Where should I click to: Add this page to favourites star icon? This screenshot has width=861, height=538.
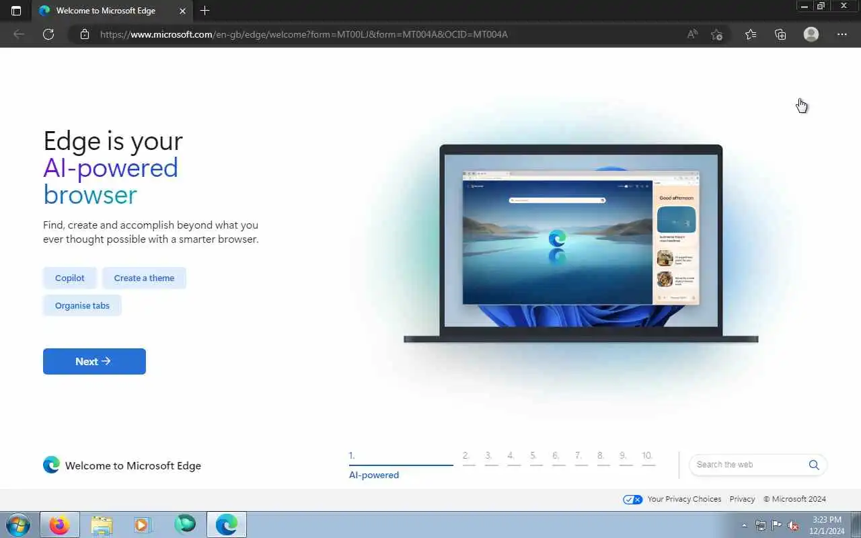click(x=717, y=34)
